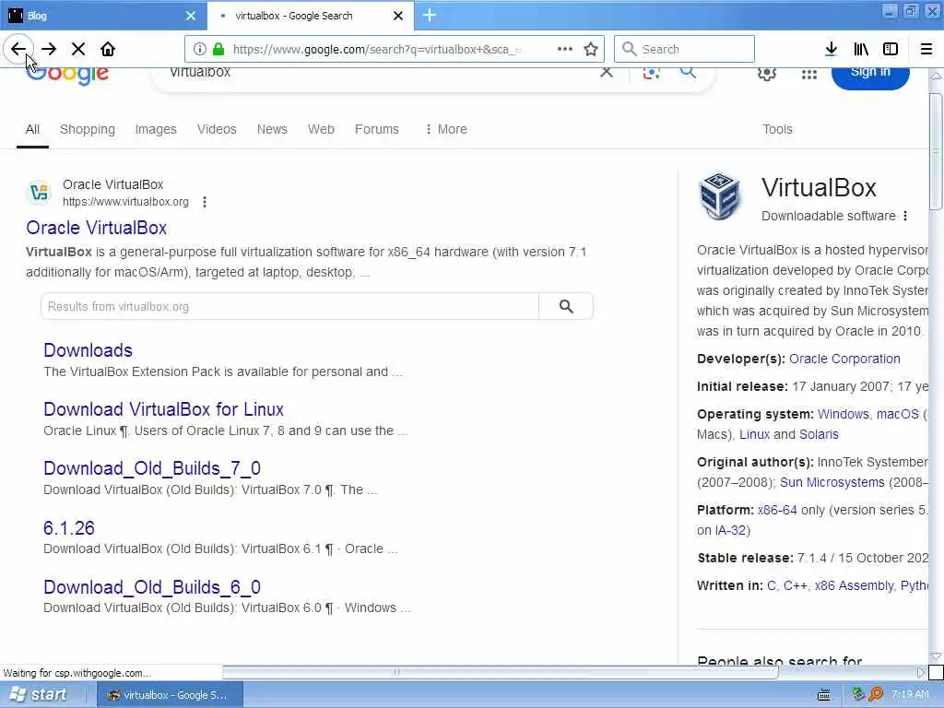Switch to Web results

[321, 129]
